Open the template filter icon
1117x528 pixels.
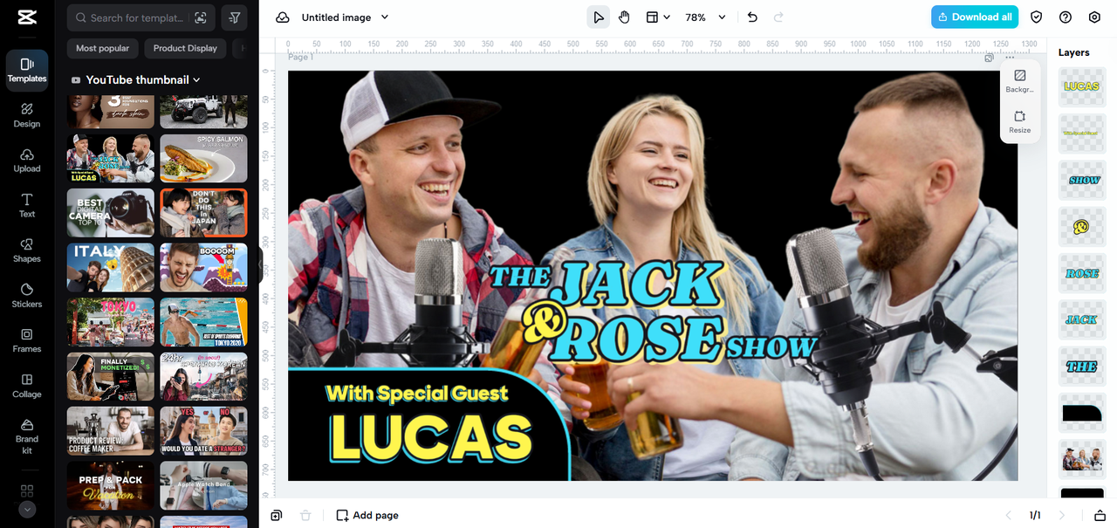[x=235, y=17]
